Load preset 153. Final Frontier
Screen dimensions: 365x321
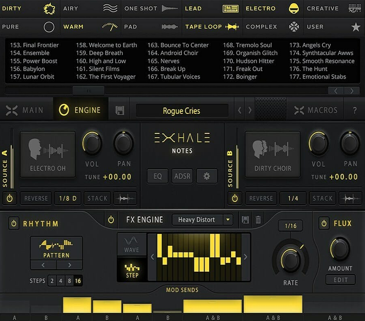pos(35,45)
